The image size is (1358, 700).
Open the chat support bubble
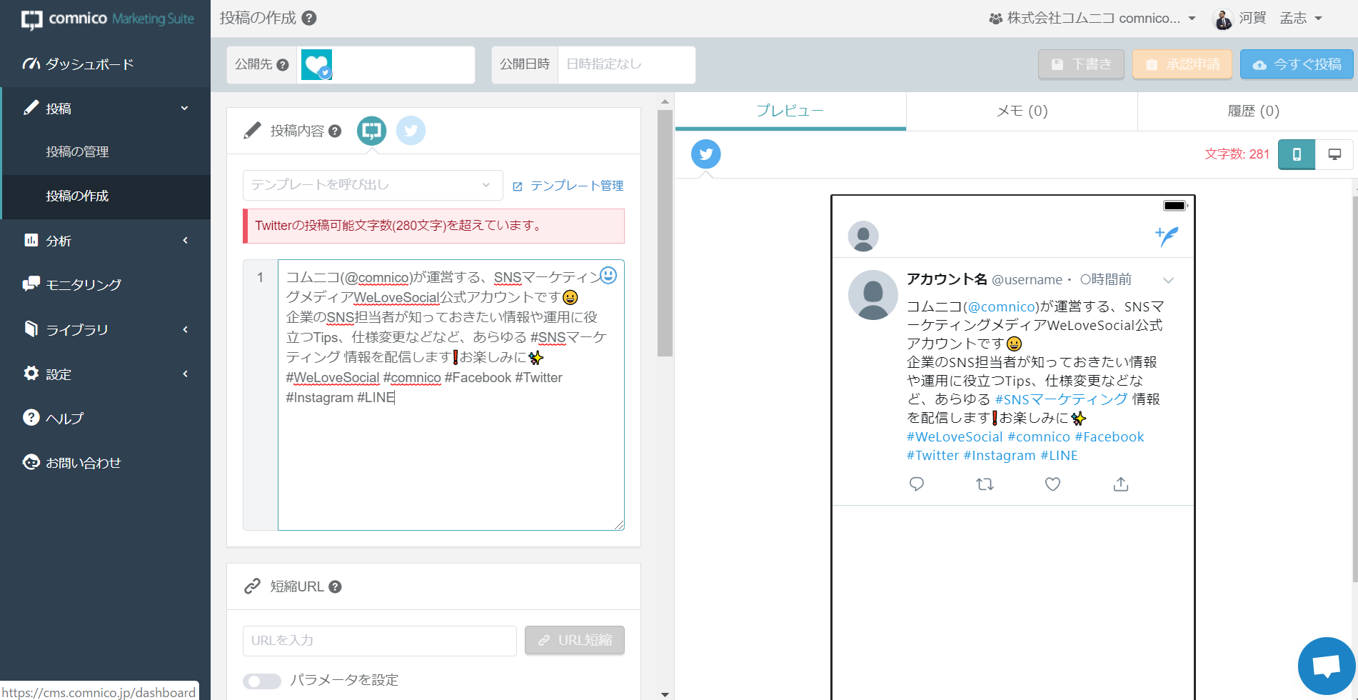[1327, 666]
